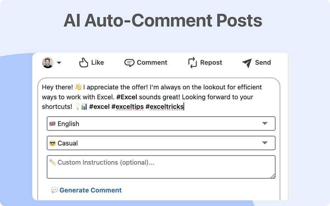The height and width of the screenshot is (206, 330).
Task: Open the profile avatar dropdown arrow
Action: 59,63
